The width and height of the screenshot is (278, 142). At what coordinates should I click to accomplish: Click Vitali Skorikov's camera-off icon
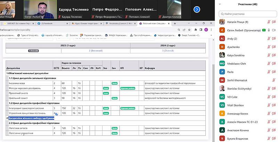[x=274, y=105]
